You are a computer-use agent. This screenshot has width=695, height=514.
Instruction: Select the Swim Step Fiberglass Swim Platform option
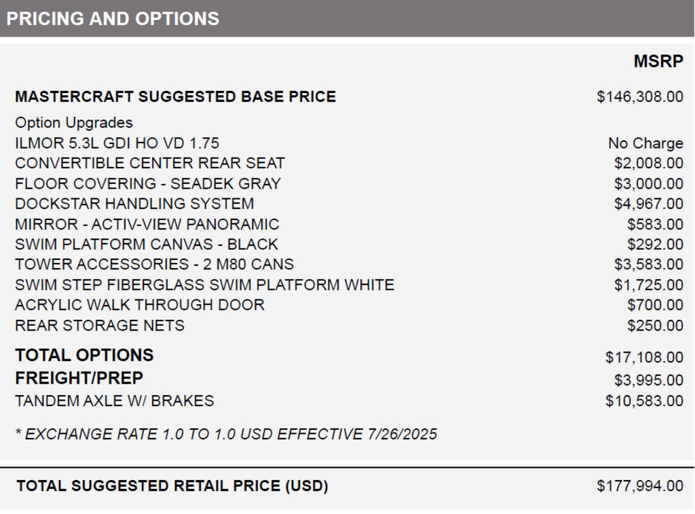(x=204, y=284)
